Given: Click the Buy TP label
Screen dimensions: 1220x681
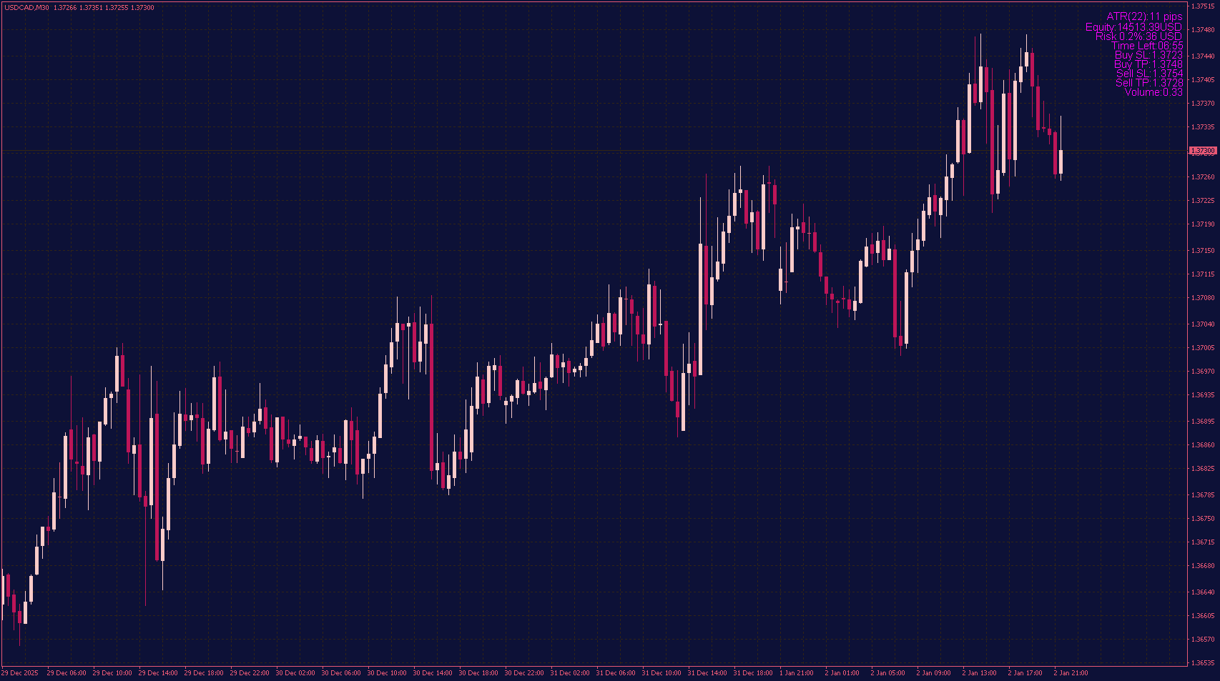Looking at the screenshot, I should pos(1148,64).
